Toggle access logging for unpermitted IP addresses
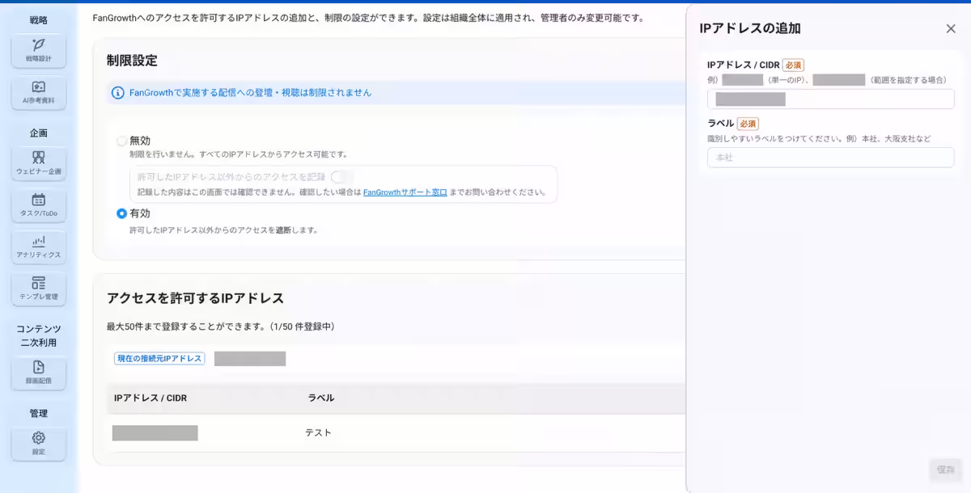The height and width of the screenshot is (493, 971). (x=341, y=176)
